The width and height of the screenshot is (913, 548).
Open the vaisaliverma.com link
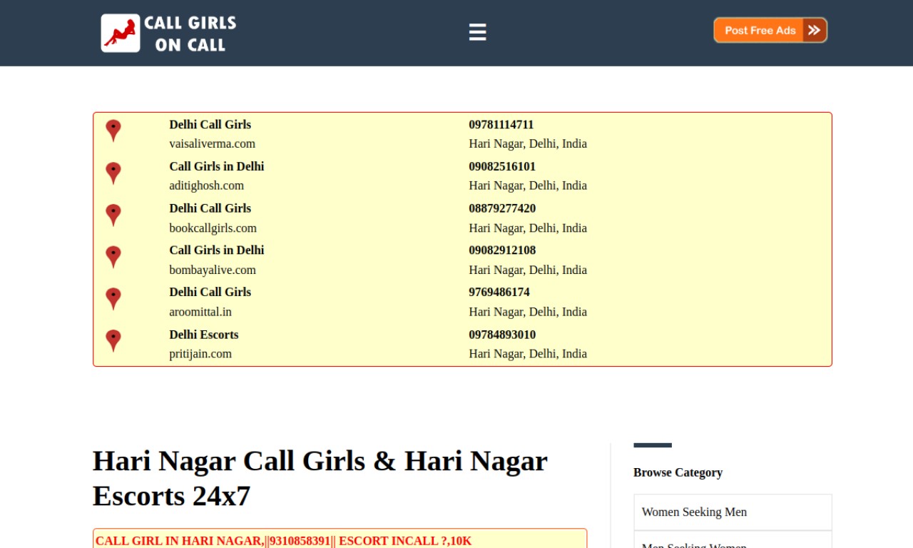(x=212, y=143)
